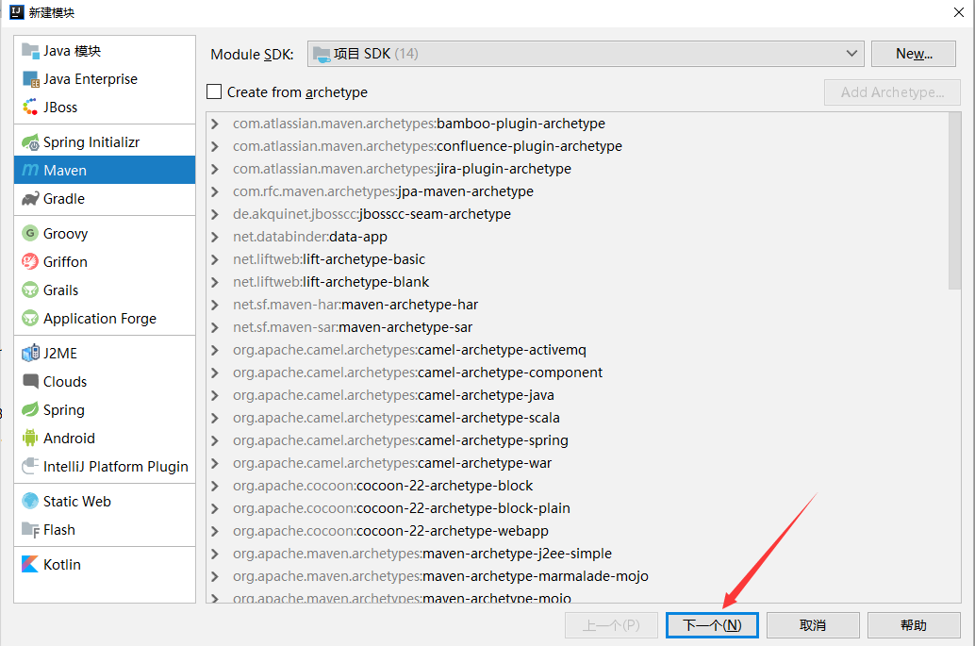975x646 pixels.
Task: Click the Add Archetype... button
Action: point(892,92)
